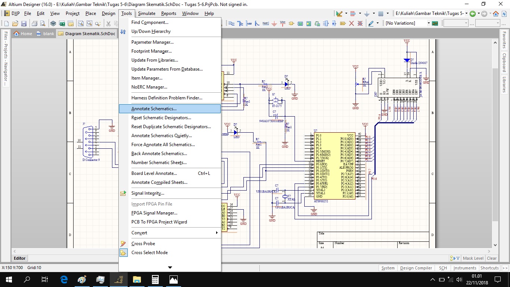
Task: Open the Convert submenu arrow
Action: [x=217, y=233]
